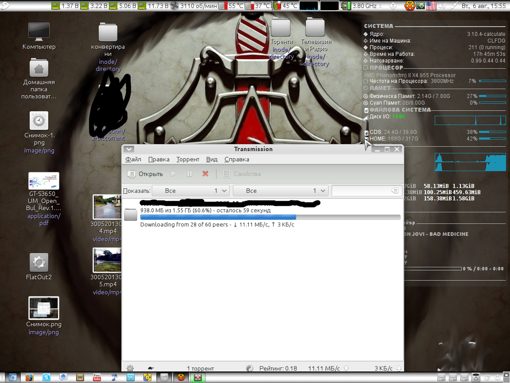Viewport: 510px width, 383px height.
Task: Remove the torrent using the red X icon
Action: coord(205,174)
